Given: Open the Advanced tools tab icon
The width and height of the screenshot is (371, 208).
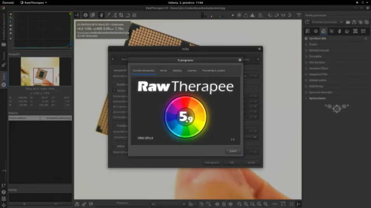Looking at the screenshot, I should tap(331, 31).
